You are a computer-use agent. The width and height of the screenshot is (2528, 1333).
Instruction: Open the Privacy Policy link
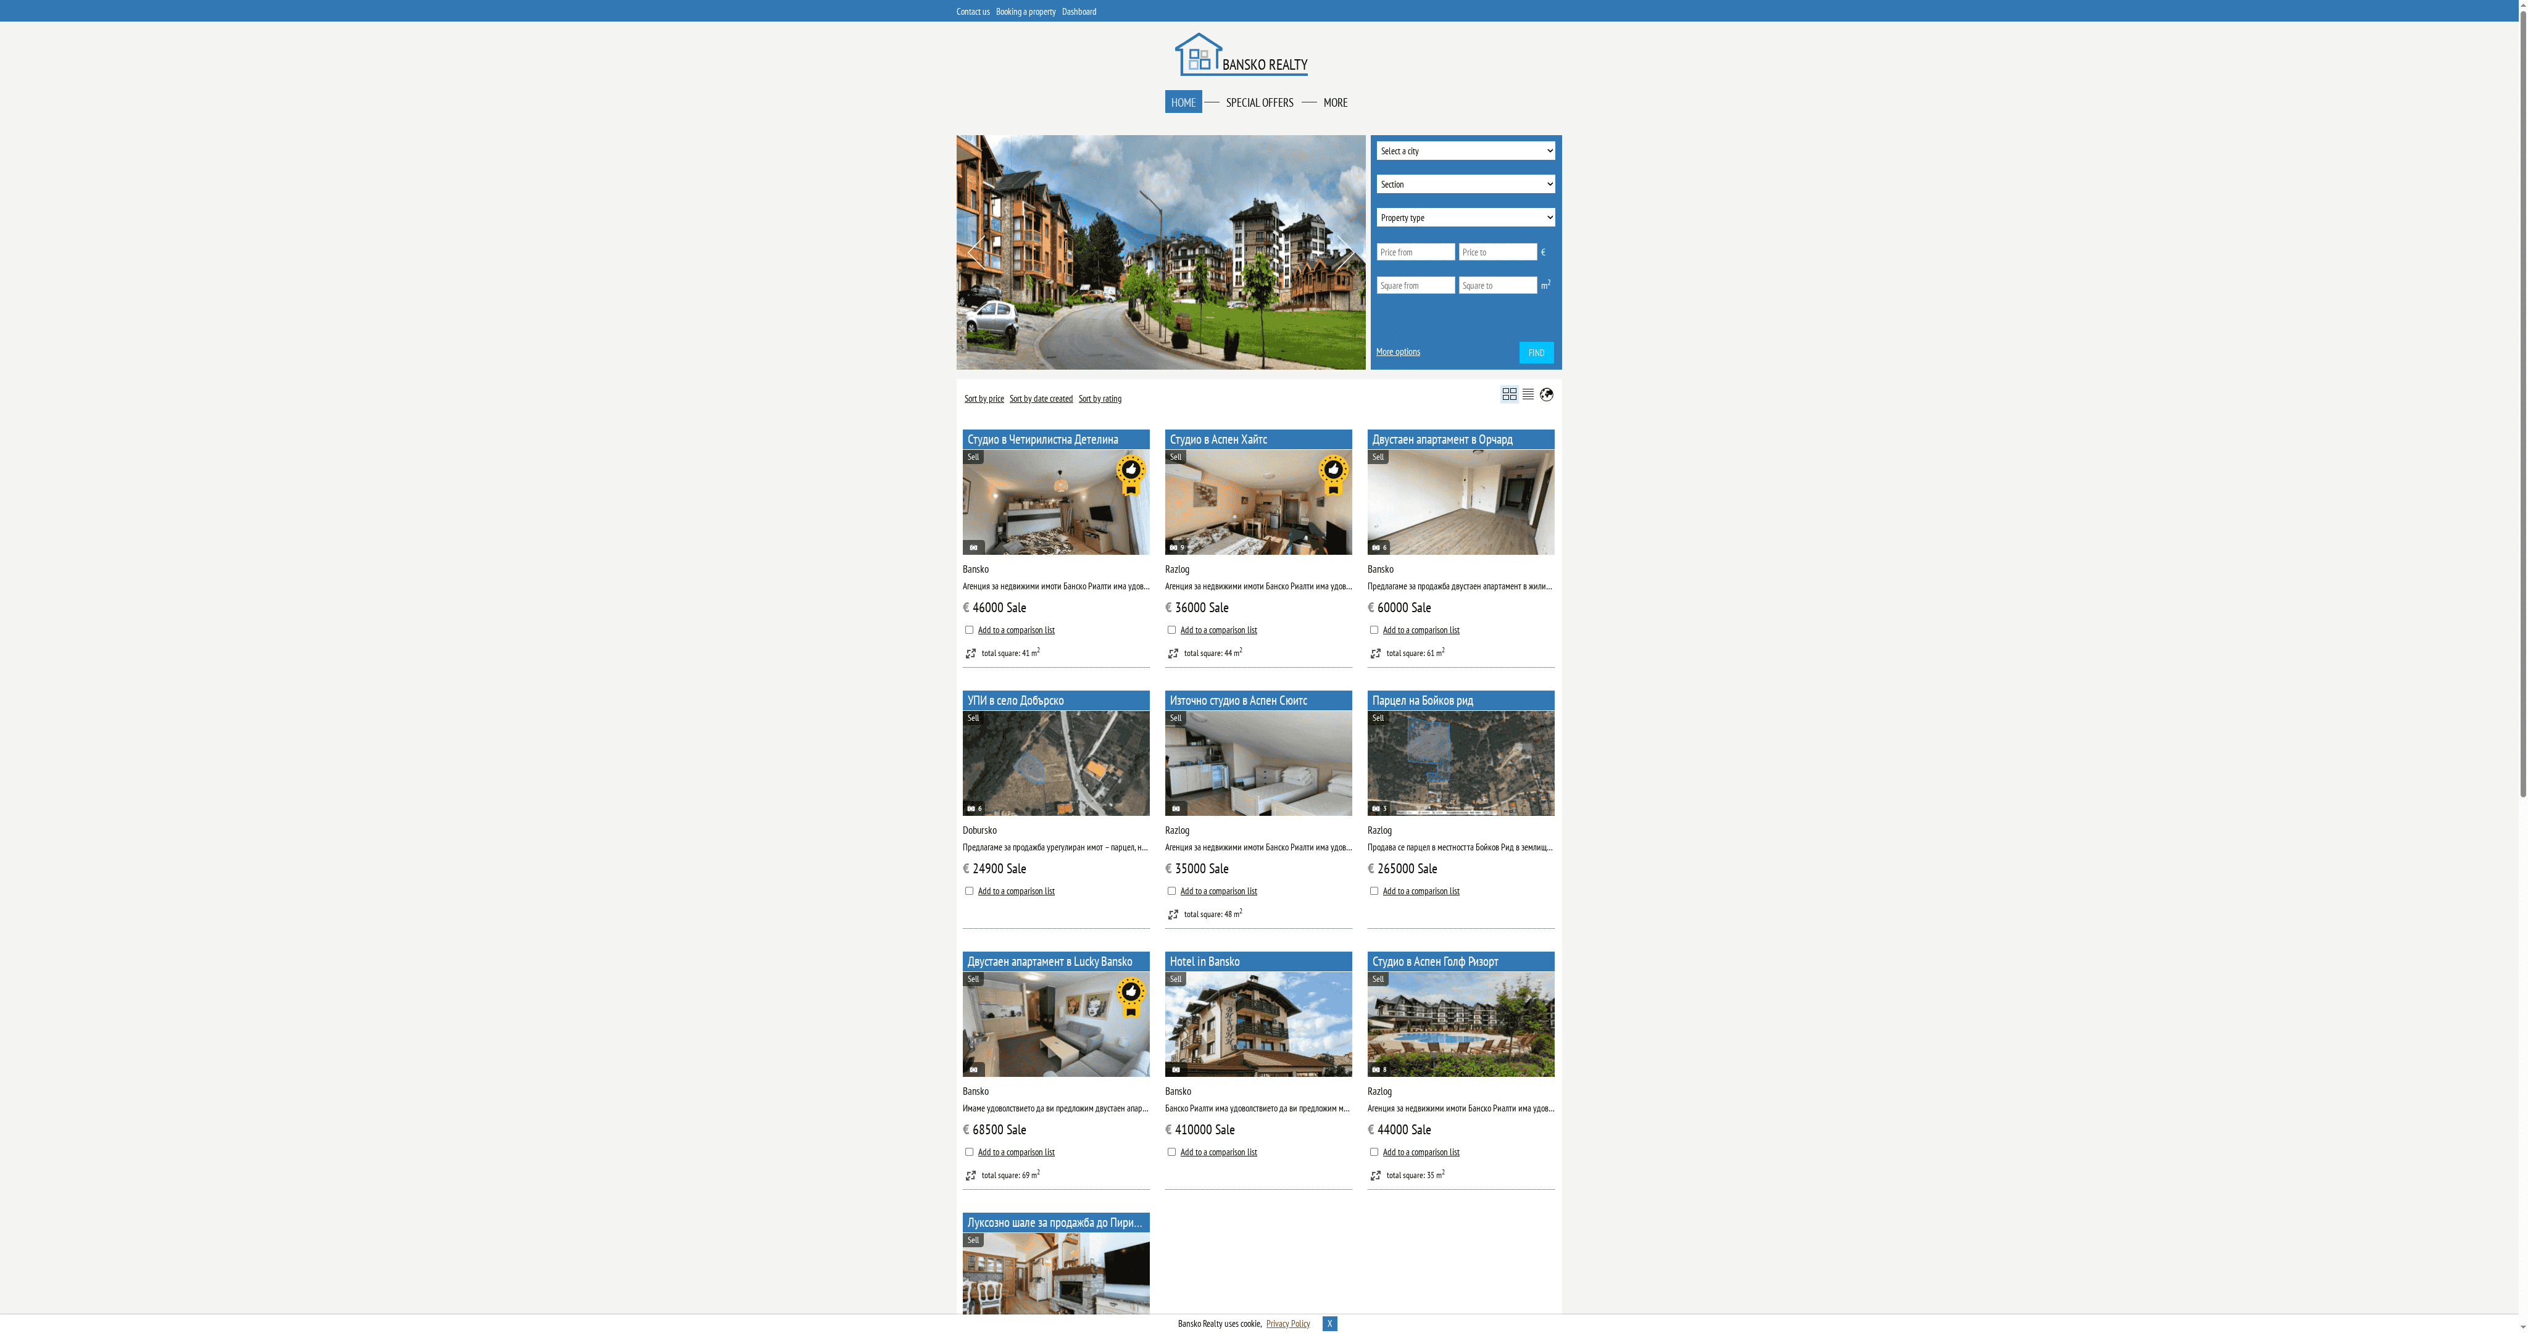click(1287, 1323)
